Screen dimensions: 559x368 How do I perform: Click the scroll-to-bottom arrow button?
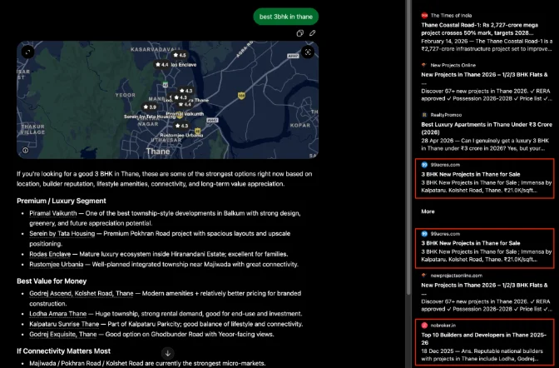pyautogui.click(x=168, y=353)
